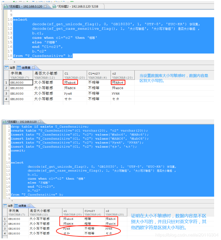This screenshot has height=240, width=221.
Task: Click the 'b.c1,' line in the 无标题1 editor
Action: coord(38,33)
